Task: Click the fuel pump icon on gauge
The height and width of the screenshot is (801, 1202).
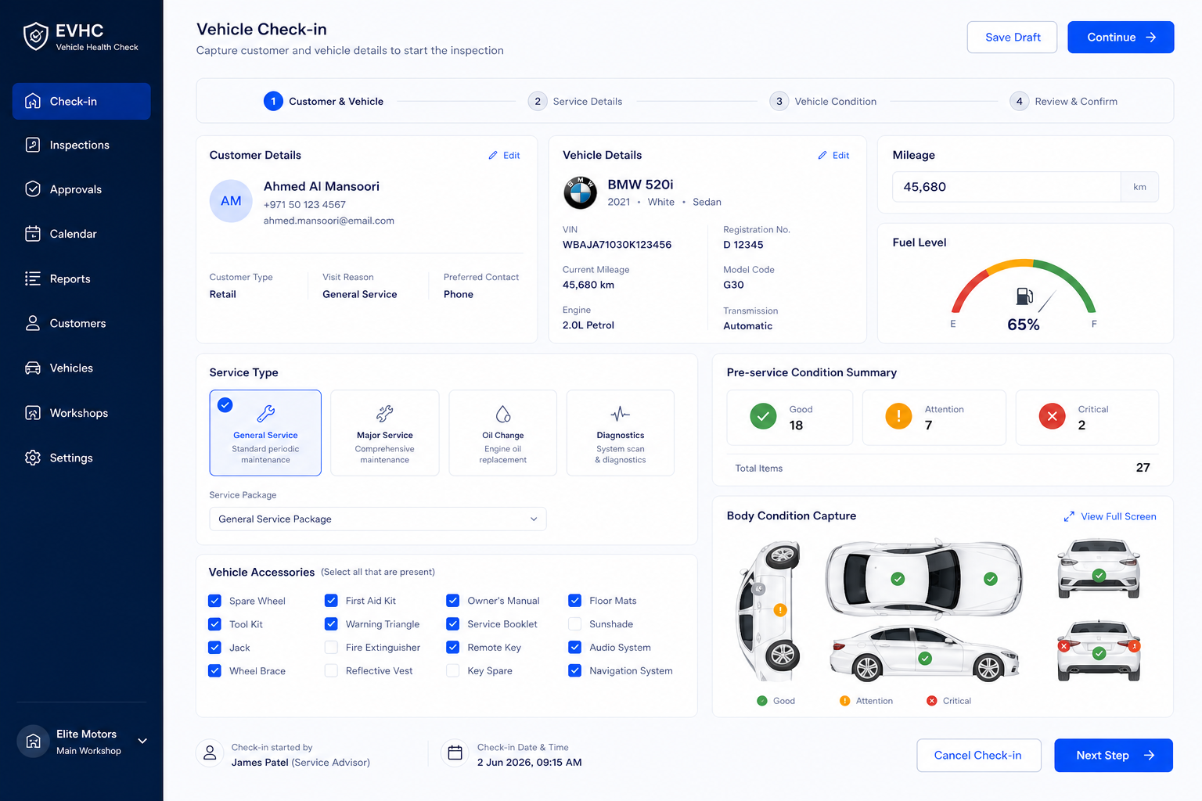Action: click(x=1024, y=296)
